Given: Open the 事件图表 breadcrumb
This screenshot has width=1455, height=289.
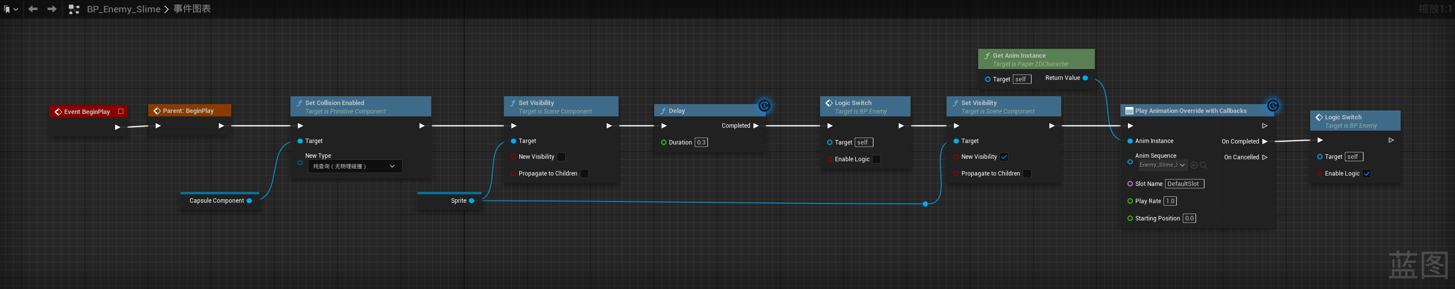Looking at the screenshot, I should 192,9.
